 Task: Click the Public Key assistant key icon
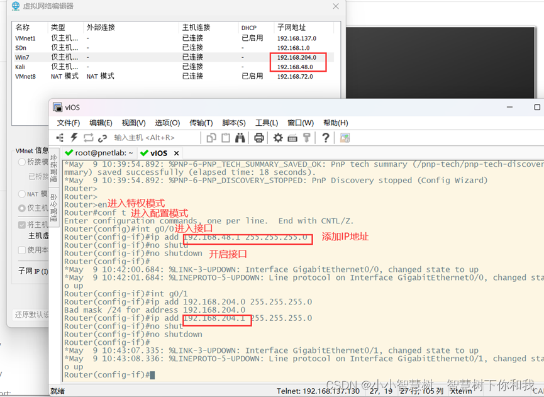coord(307,138)
